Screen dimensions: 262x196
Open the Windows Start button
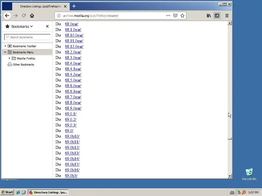click(7, 192)
